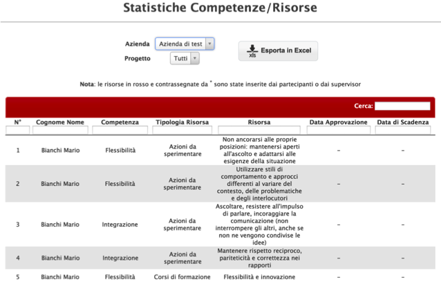Click Azioni da sperimentare in row 4
This screenshot has height=284, width=441.
click(x=182, y=258)
